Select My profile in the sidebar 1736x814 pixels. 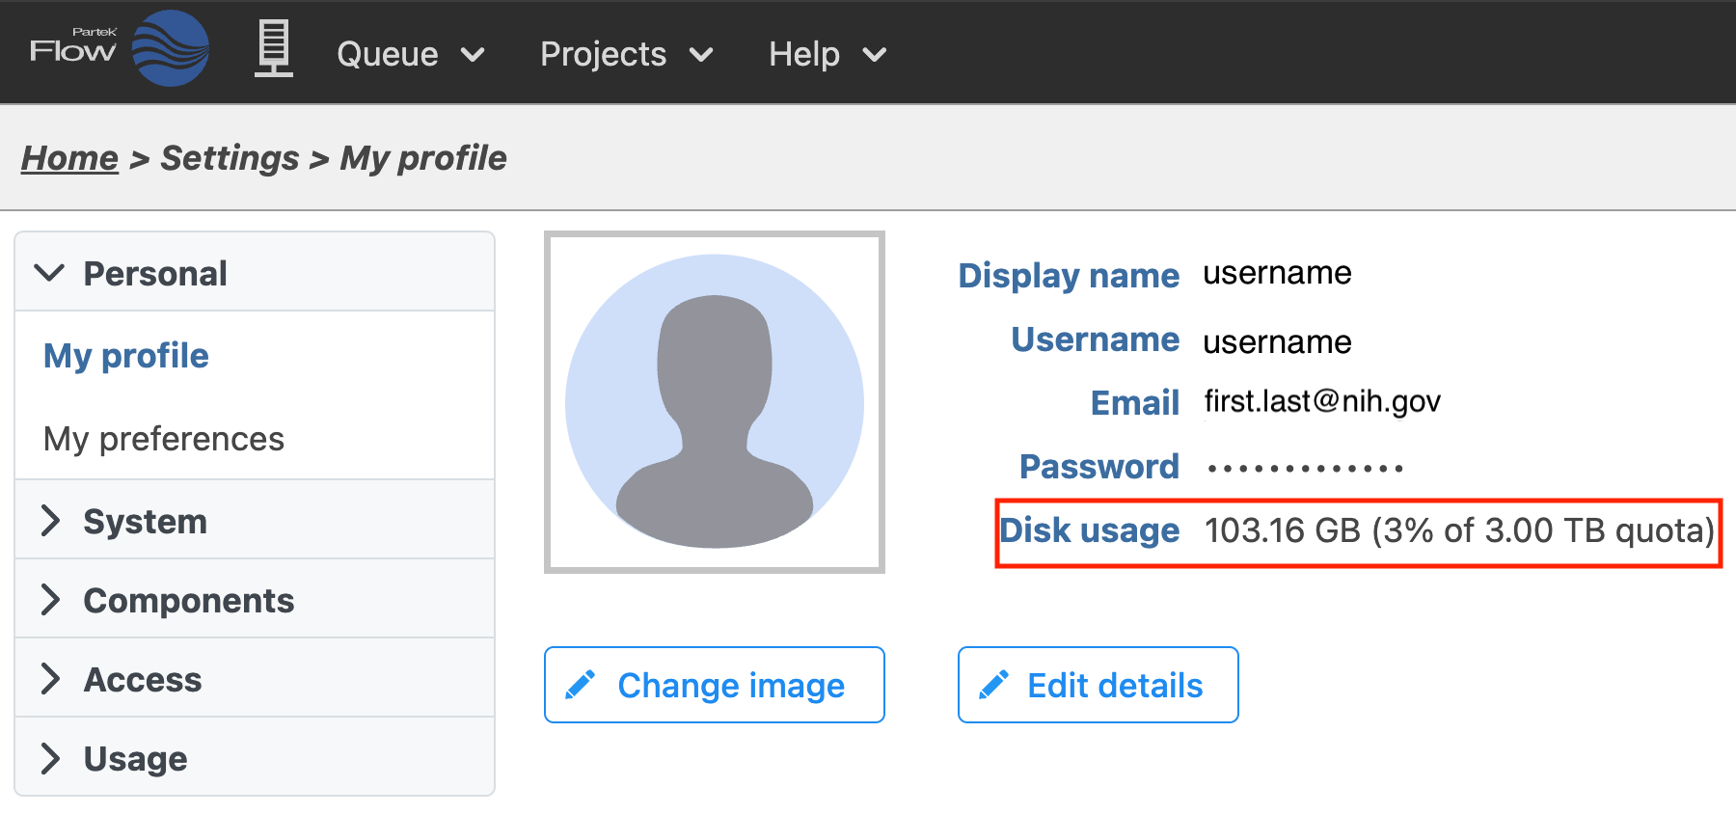(x=126, y=356)
